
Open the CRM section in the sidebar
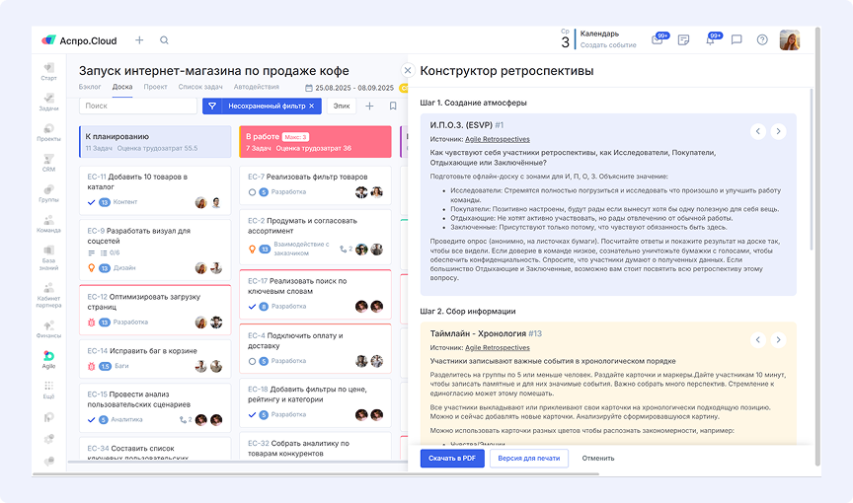[x=48, y=162]
